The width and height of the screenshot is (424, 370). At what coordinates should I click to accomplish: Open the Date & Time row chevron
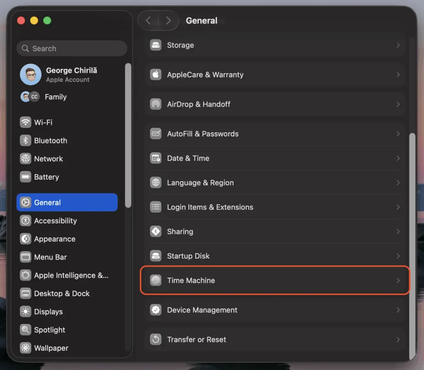398,159
